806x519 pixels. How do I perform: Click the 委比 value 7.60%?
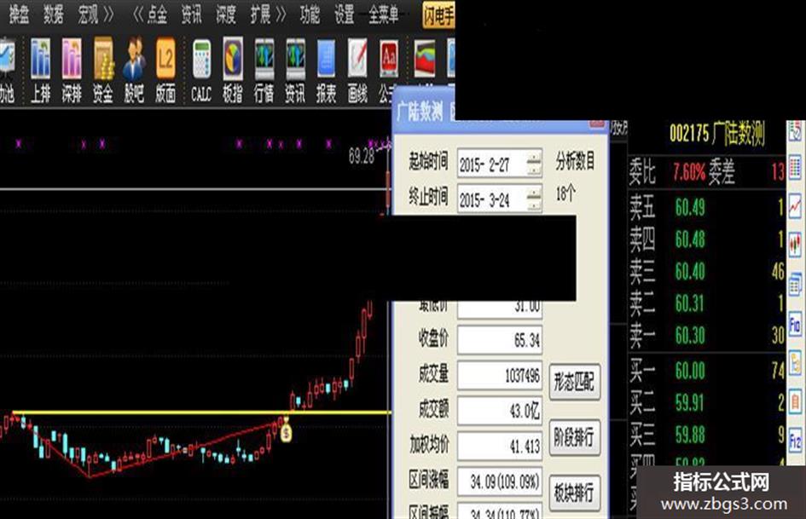689,171
